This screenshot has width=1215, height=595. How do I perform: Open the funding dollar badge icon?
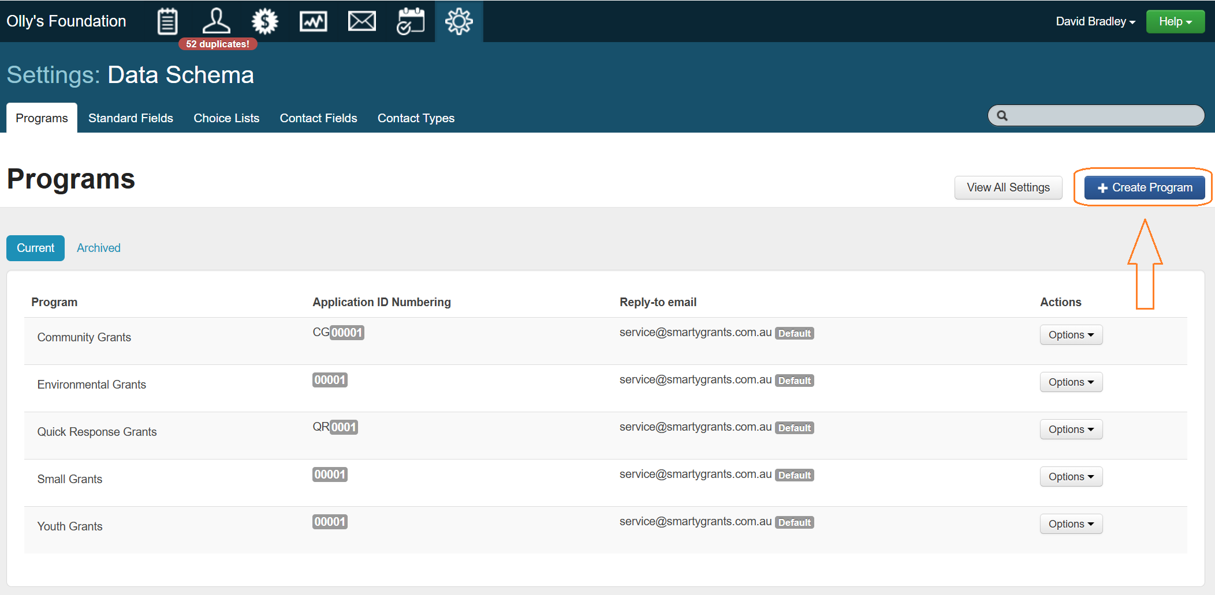tap(264, 21)
